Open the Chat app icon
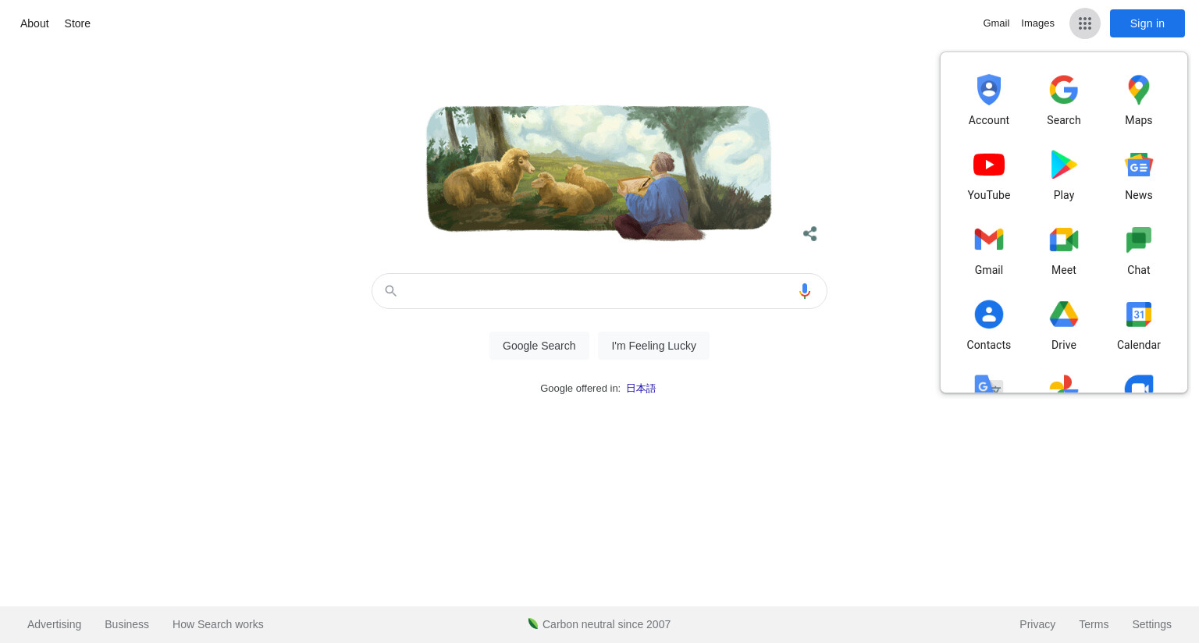1199x643 pixels. 1139,251
